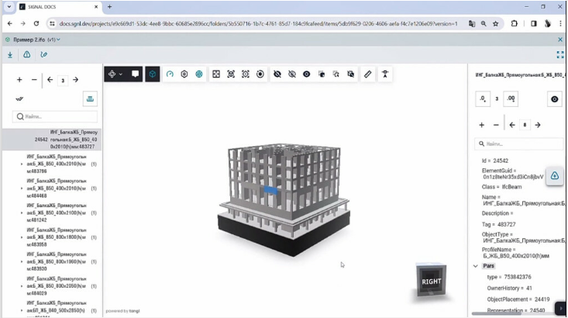Click the double checkmark select-all icon
568x318 pixels.
coord(19,99)
